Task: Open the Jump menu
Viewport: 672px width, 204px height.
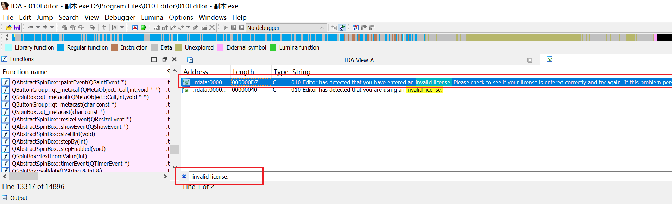Action: click(x=45, y=17)
